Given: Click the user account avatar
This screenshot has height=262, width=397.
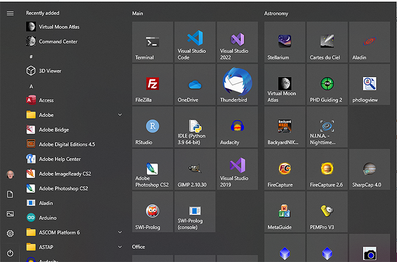Looking at the screenshot, I should pyautogui.click(x=10, y=174).
